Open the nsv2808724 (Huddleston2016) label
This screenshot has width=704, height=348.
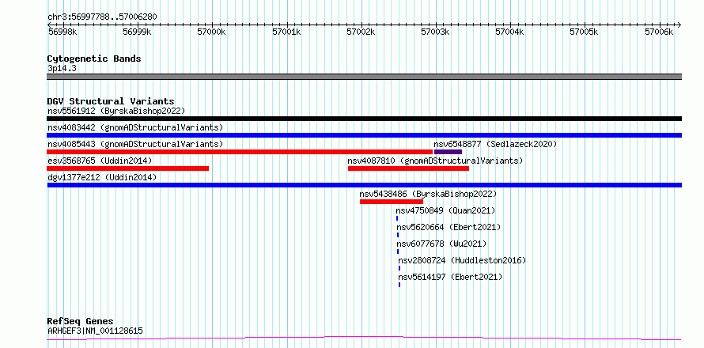pyautogui.click(x=462, y=260)
